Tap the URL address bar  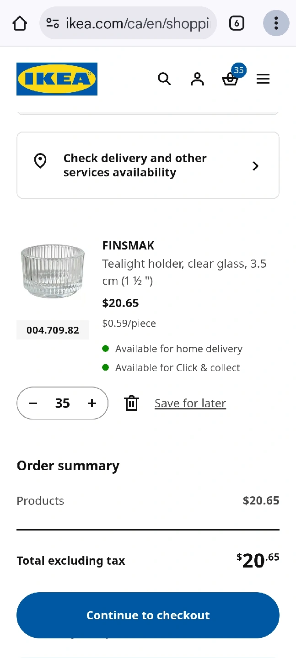137,23
